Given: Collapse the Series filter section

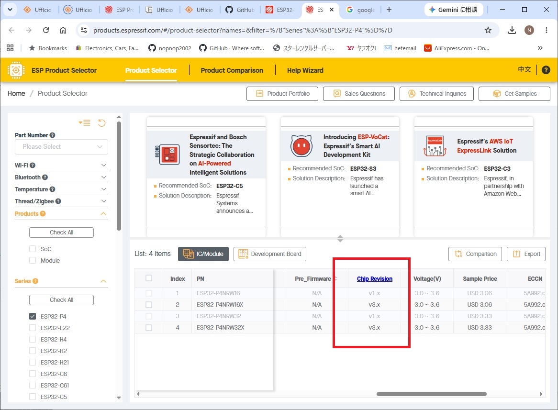Looking at the screenshot, I should 103,281.
